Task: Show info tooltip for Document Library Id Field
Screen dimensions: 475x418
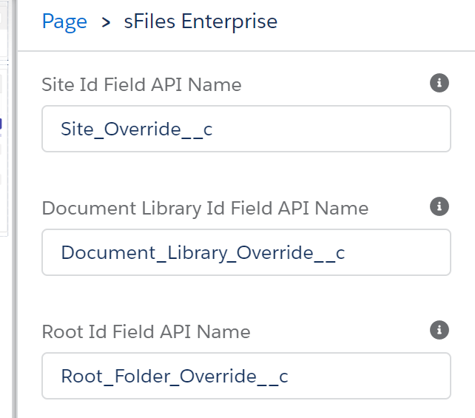Action: 439,206
